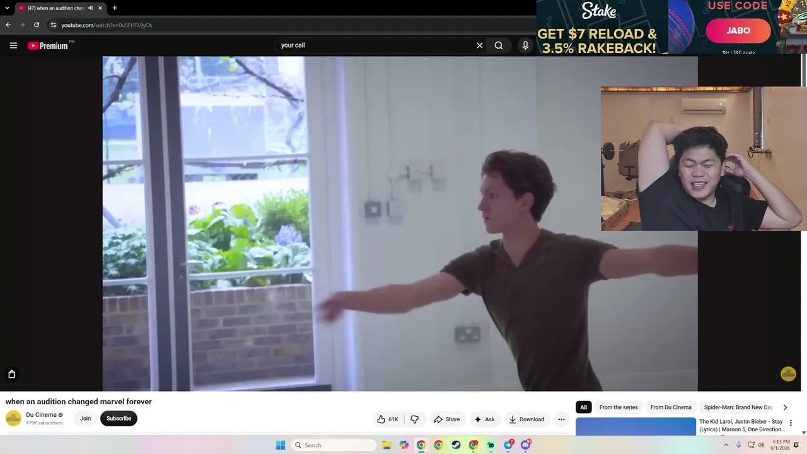Open Telegram from the taskbar
Screen dimensions: 807x454
click(508, 445)
